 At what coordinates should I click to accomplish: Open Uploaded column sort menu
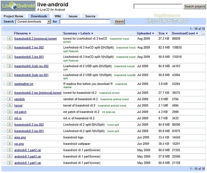tap(145, 33)
